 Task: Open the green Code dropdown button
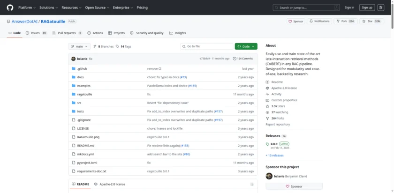pos(246,46)
